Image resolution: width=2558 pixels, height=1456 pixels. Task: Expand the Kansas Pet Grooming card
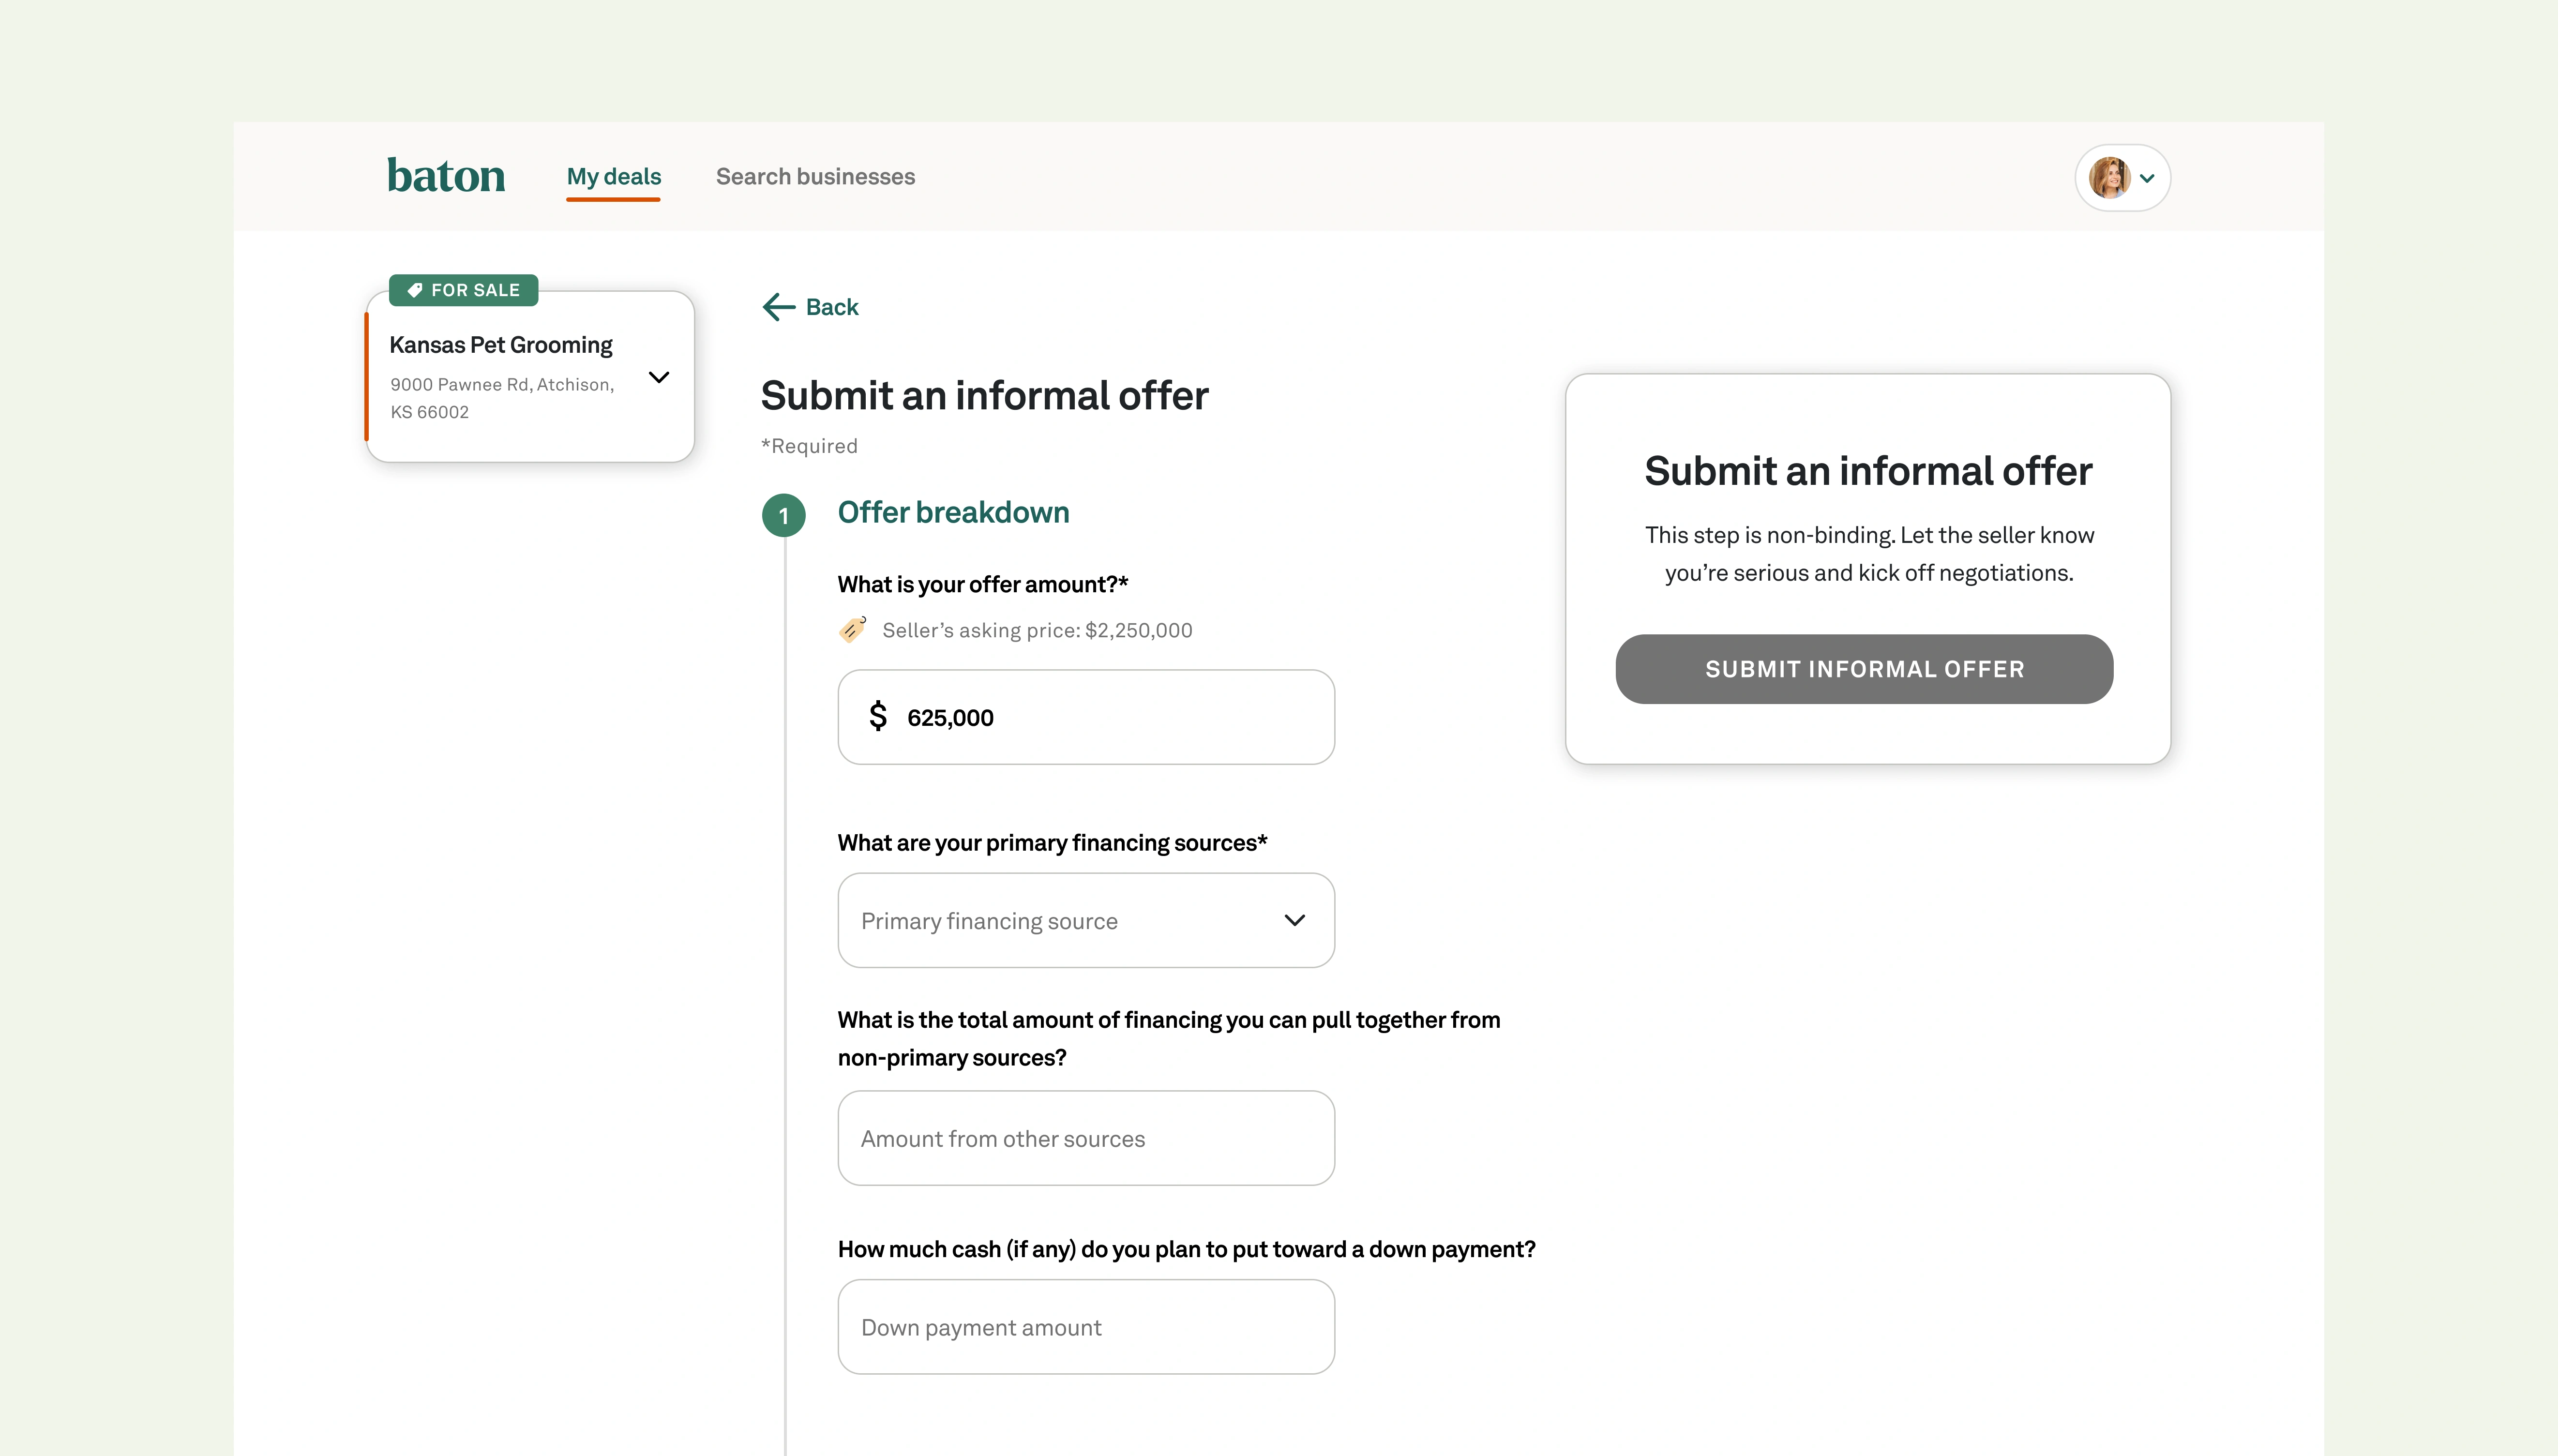(658, 377)
